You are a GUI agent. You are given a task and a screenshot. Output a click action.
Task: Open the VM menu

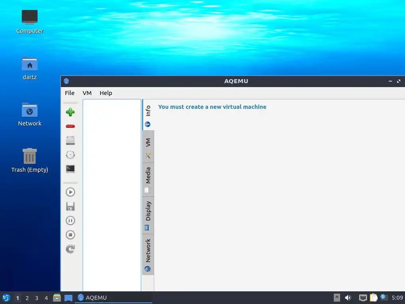87,93
